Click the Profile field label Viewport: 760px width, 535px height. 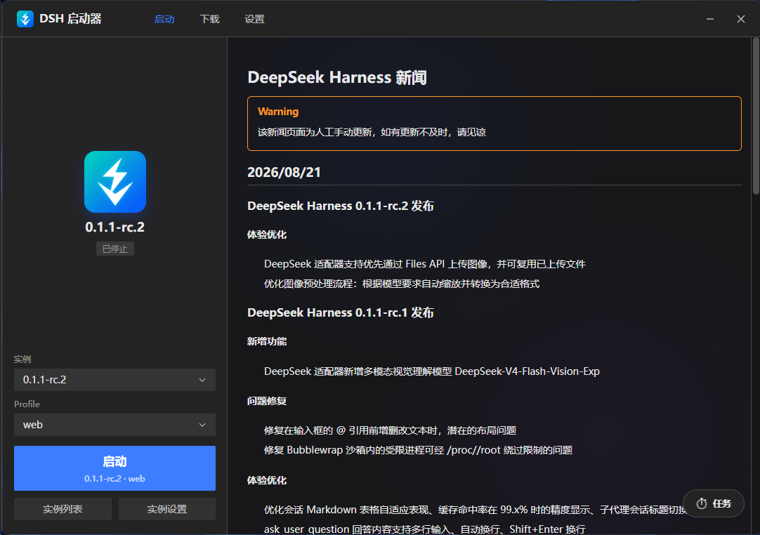pos(27,404)
